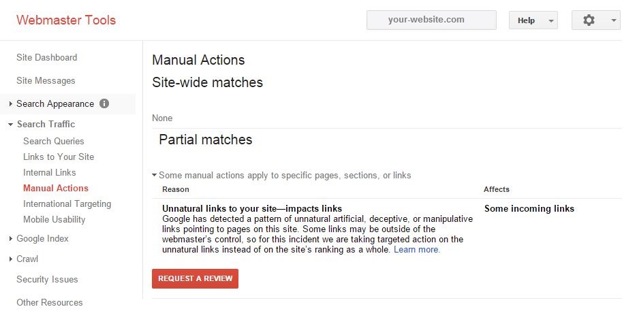Select Internal Links in the sidebar
Image resolution: width=637 pixels, height=324 pixels.
point(50,173)
